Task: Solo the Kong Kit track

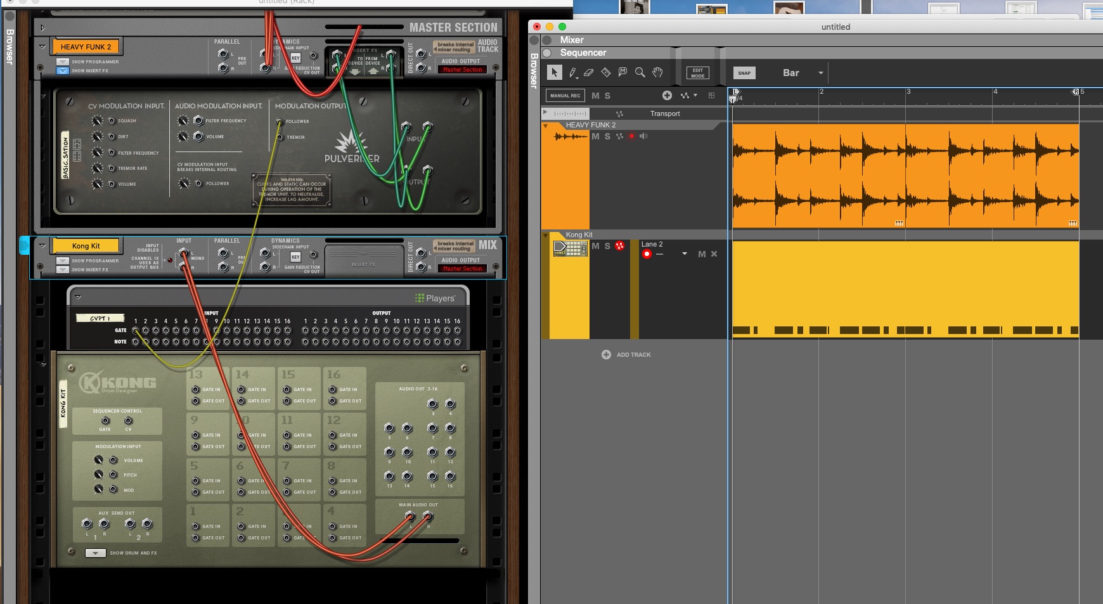Action: (607, 247)
